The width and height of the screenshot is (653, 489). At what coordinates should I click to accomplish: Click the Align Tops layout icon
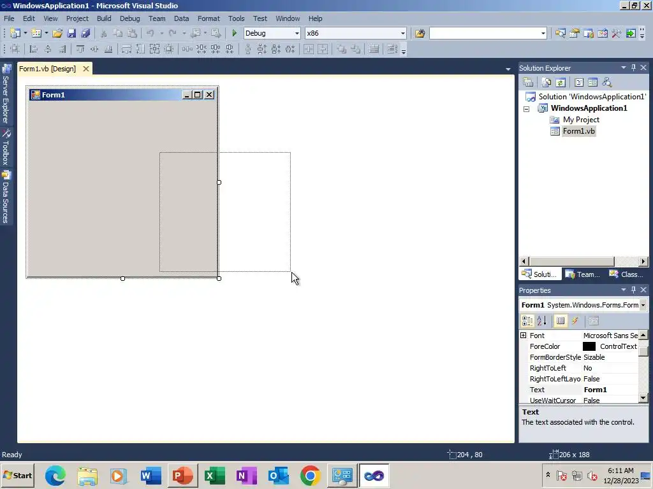point(80,49)
